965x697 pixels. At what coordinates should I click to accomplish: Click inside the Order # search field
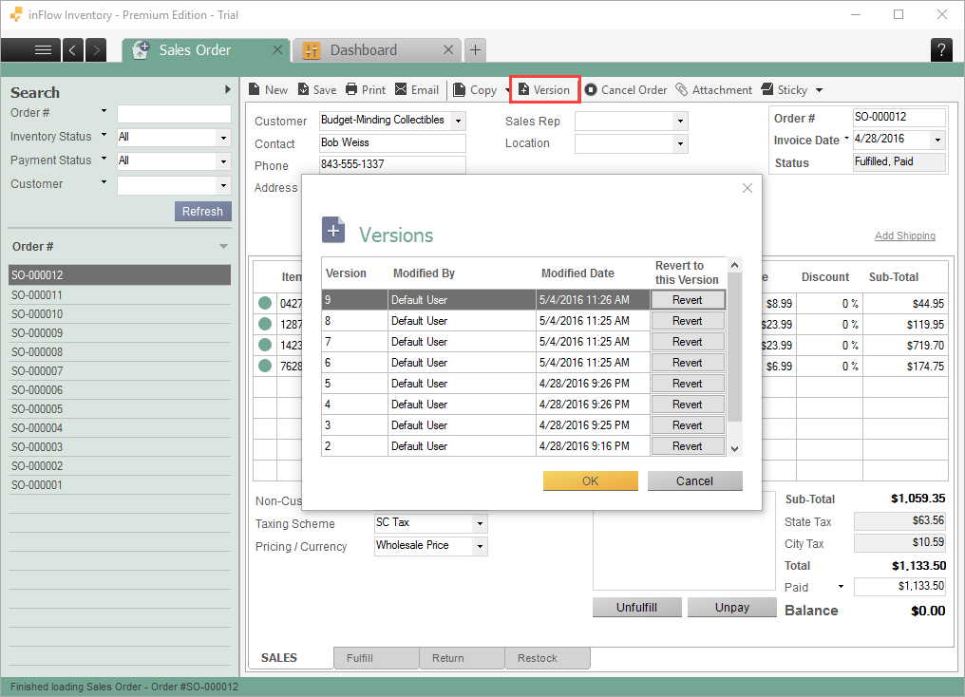tap(173, 113)
